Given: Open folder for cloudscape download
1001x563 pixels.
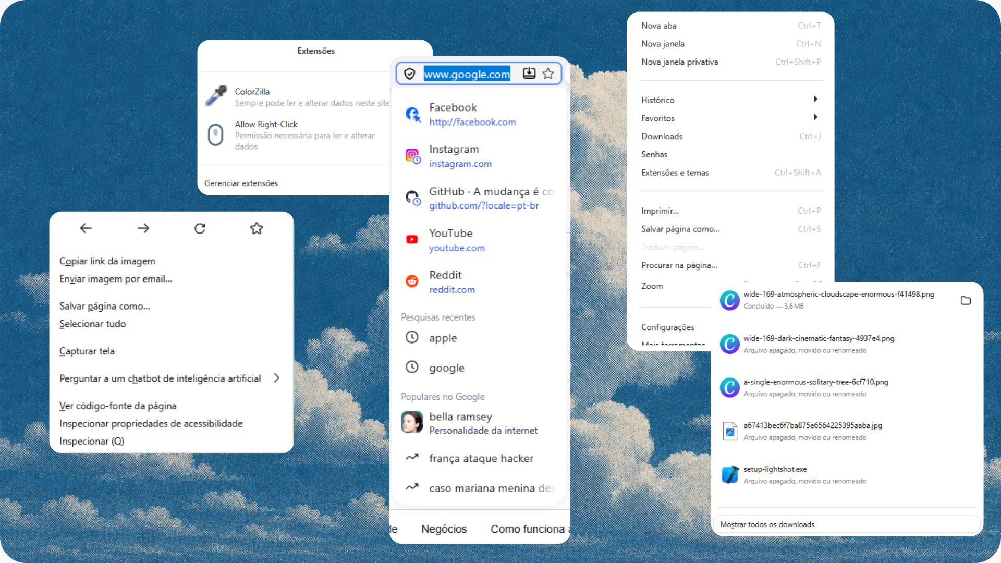Looking at the screenshot, I should point(966,300).
